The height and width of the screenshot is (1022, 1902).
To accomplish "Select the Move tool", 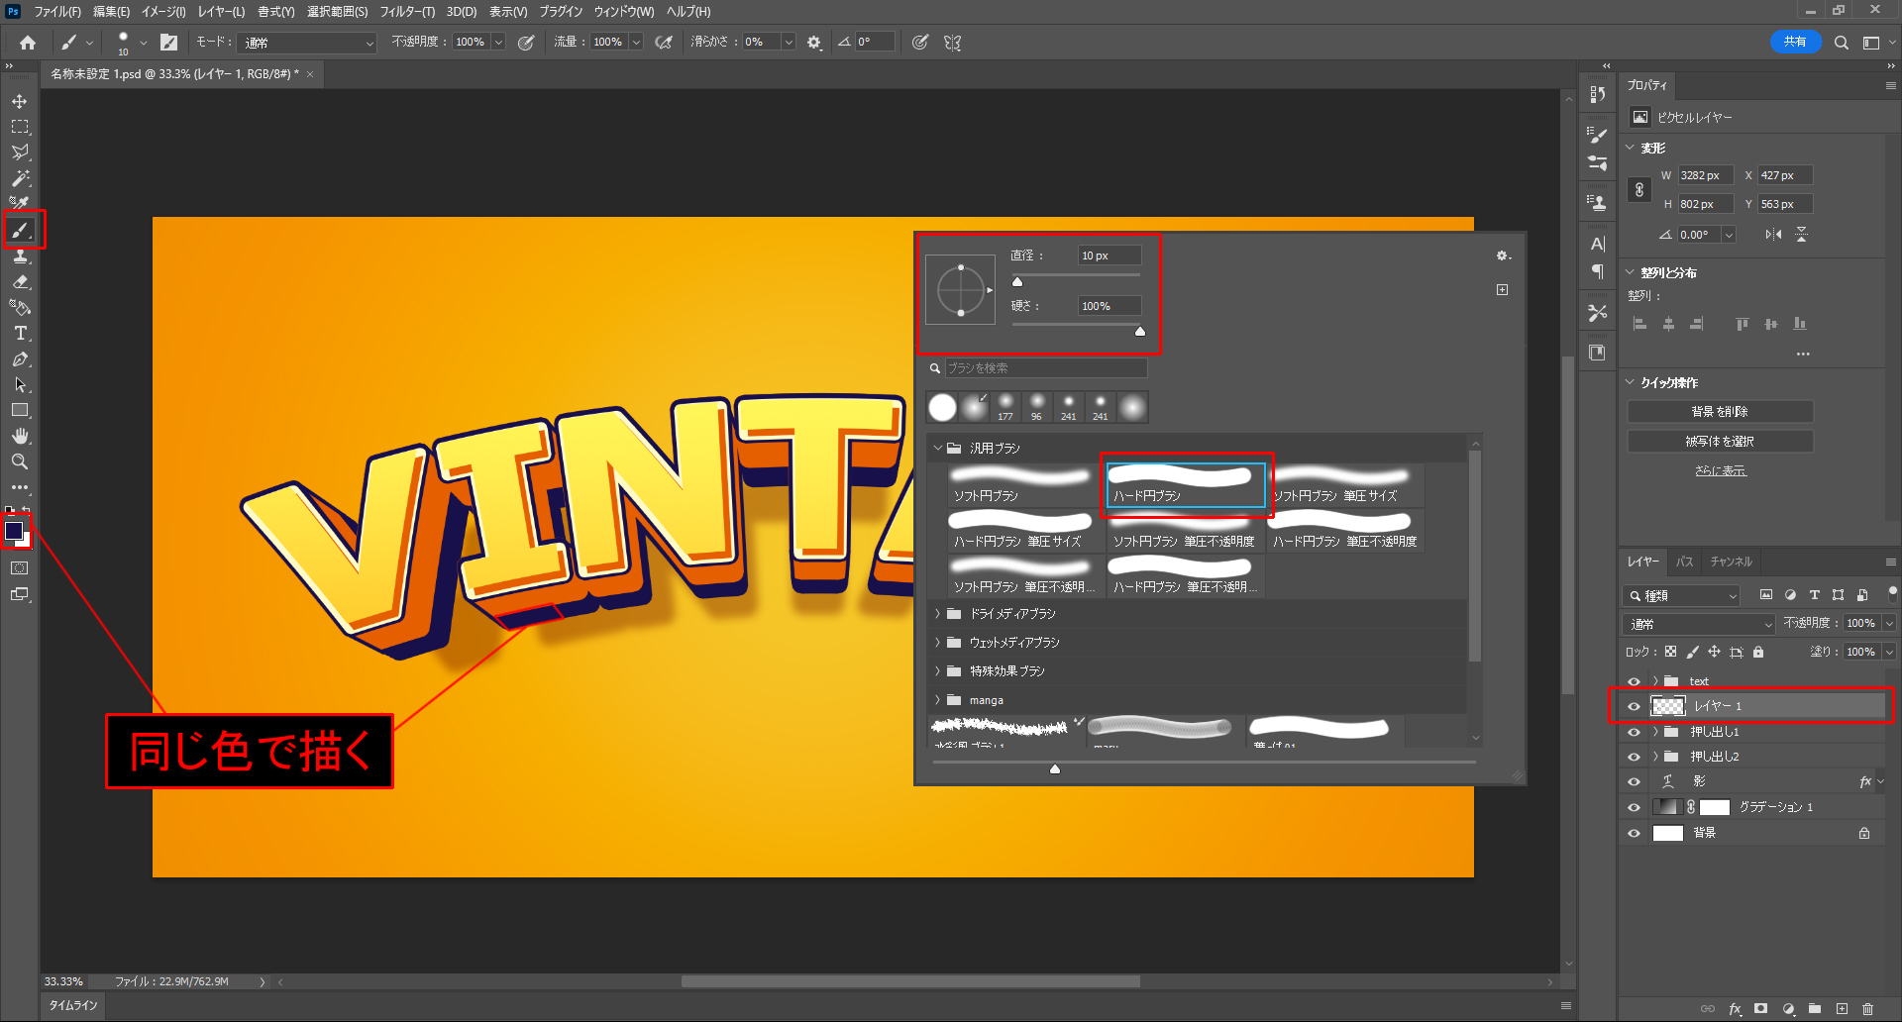I will [20, 102].
